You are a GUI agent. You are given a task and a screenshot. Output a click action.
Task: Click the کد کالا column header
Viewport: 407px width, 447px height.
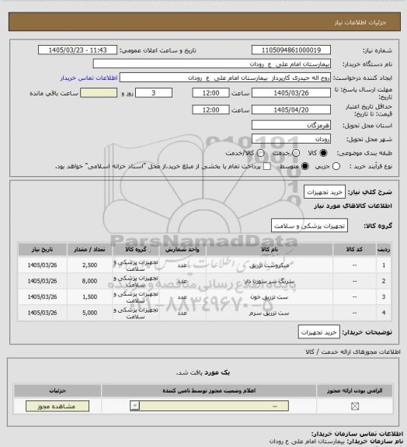point(354,249)
